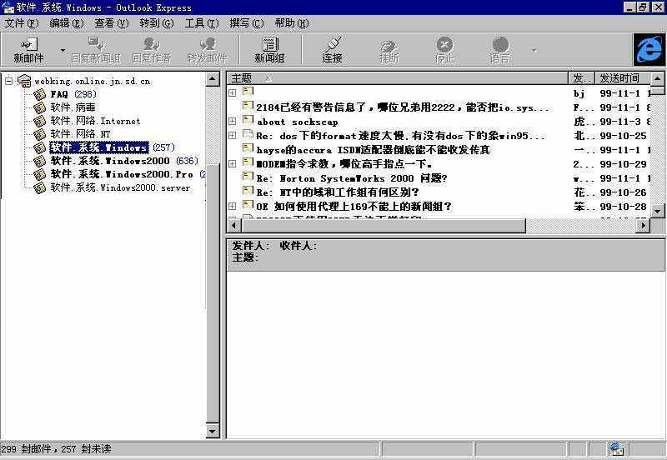The image size is (667, 460).
Task: Select the webking.online.jn.sd.cn news server icon
Action: (x=24, y=80)
